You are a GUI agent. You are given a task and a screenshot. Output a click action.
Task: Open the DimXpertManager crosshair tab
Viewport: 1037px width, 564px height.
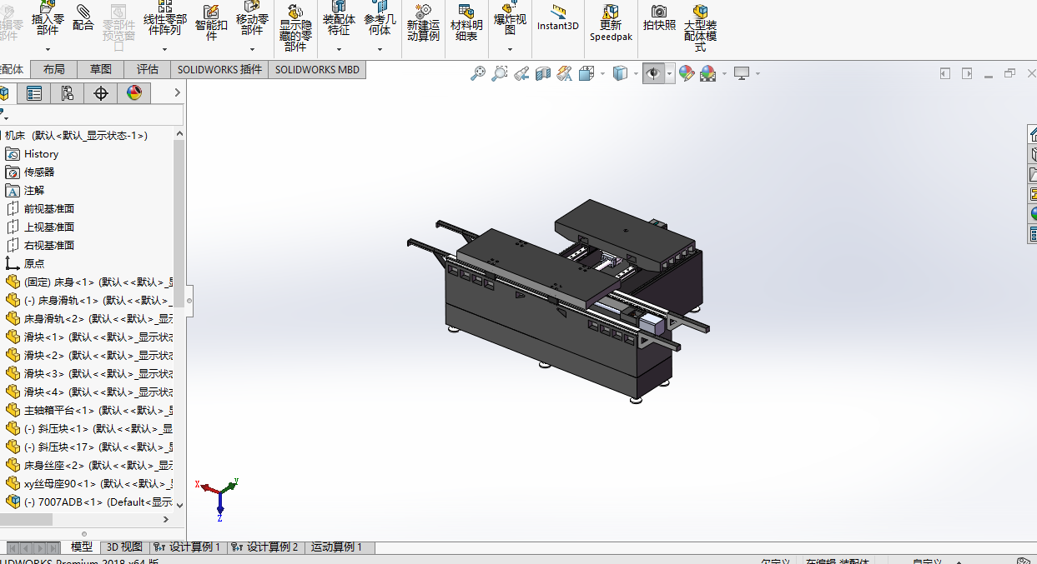coord(101,93)
